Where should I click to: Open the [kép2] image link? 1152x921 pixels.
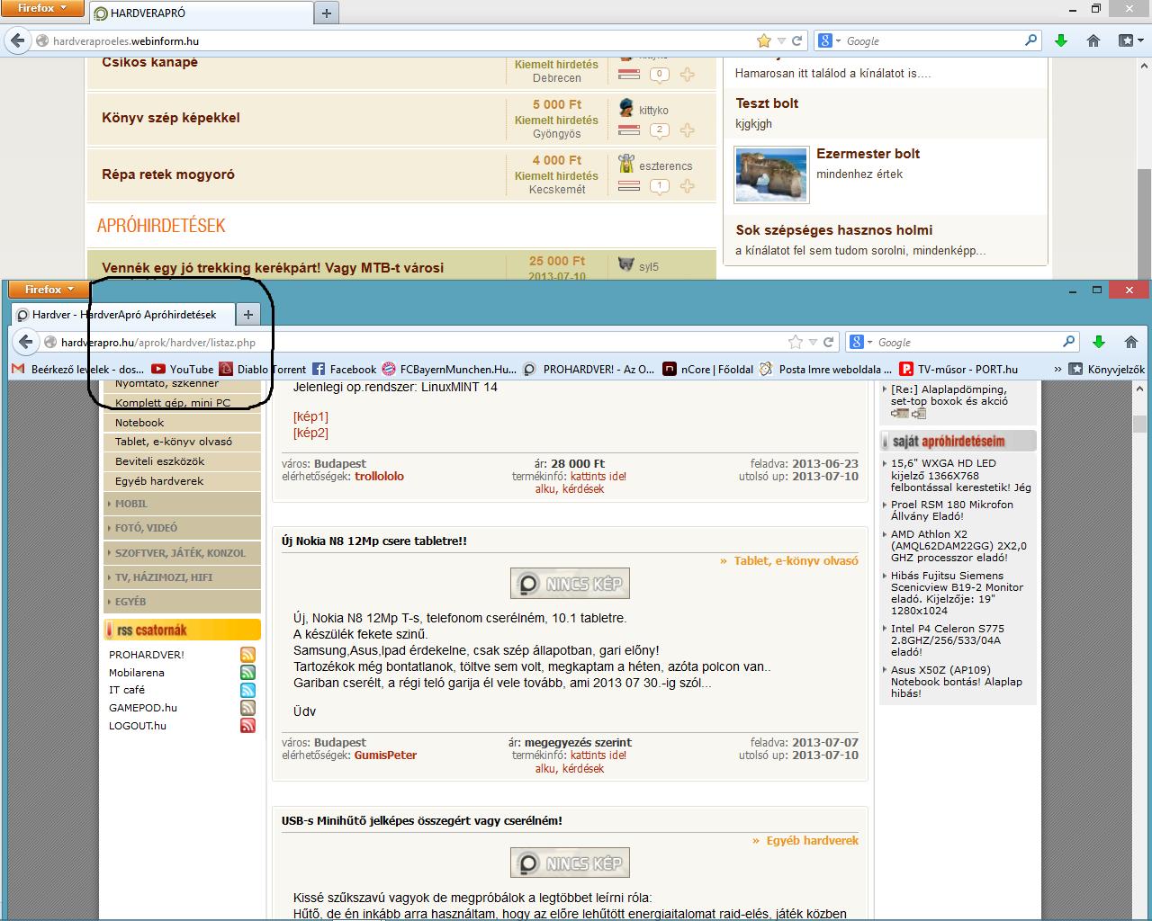(310, 433)
